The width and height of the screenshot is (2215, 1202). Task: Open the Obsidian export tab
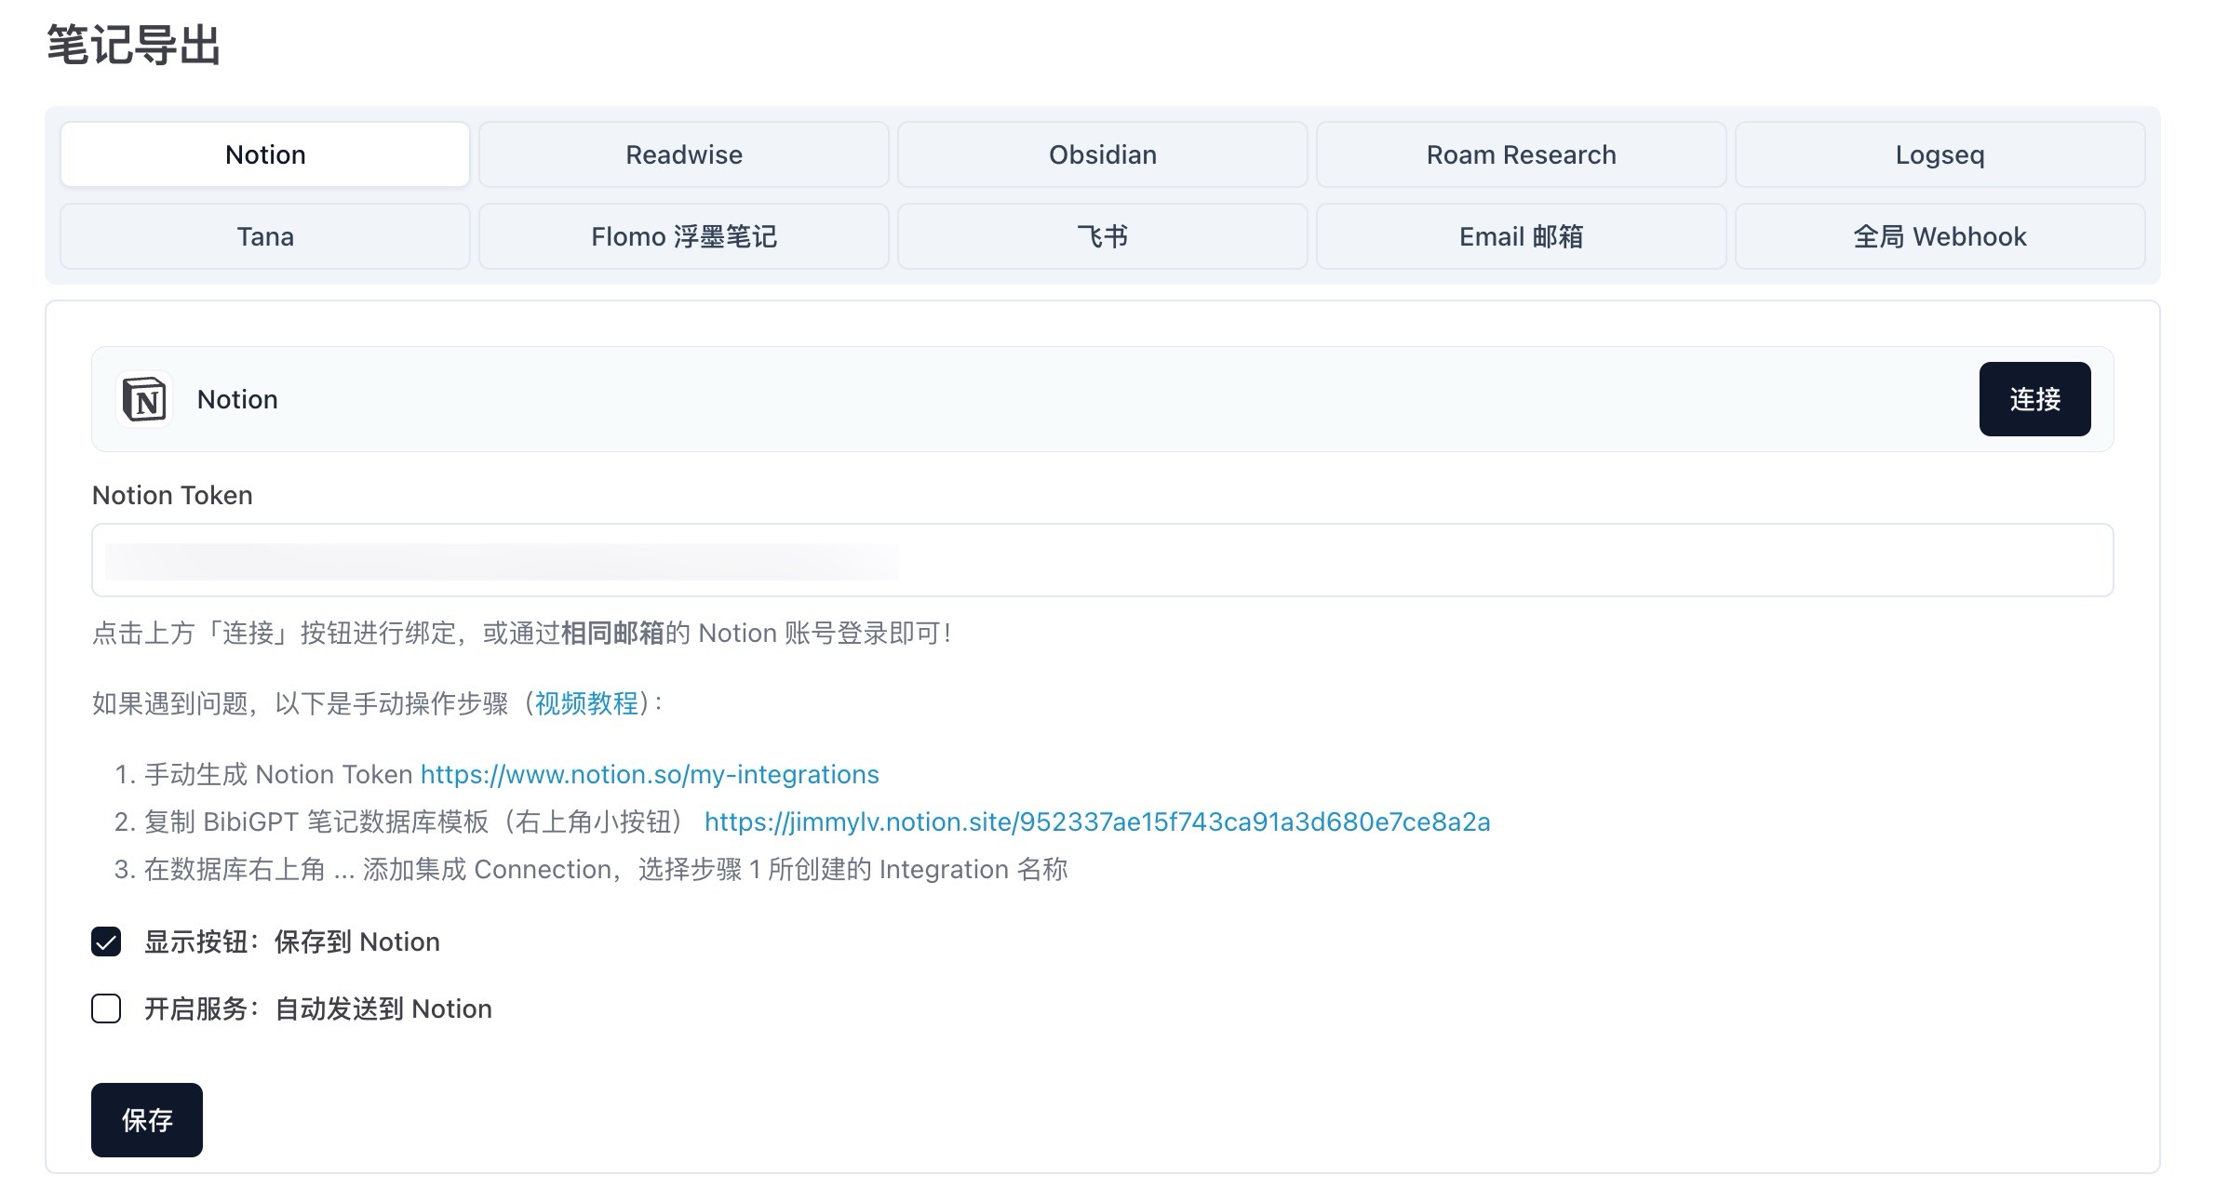[x=1102, y=154]
